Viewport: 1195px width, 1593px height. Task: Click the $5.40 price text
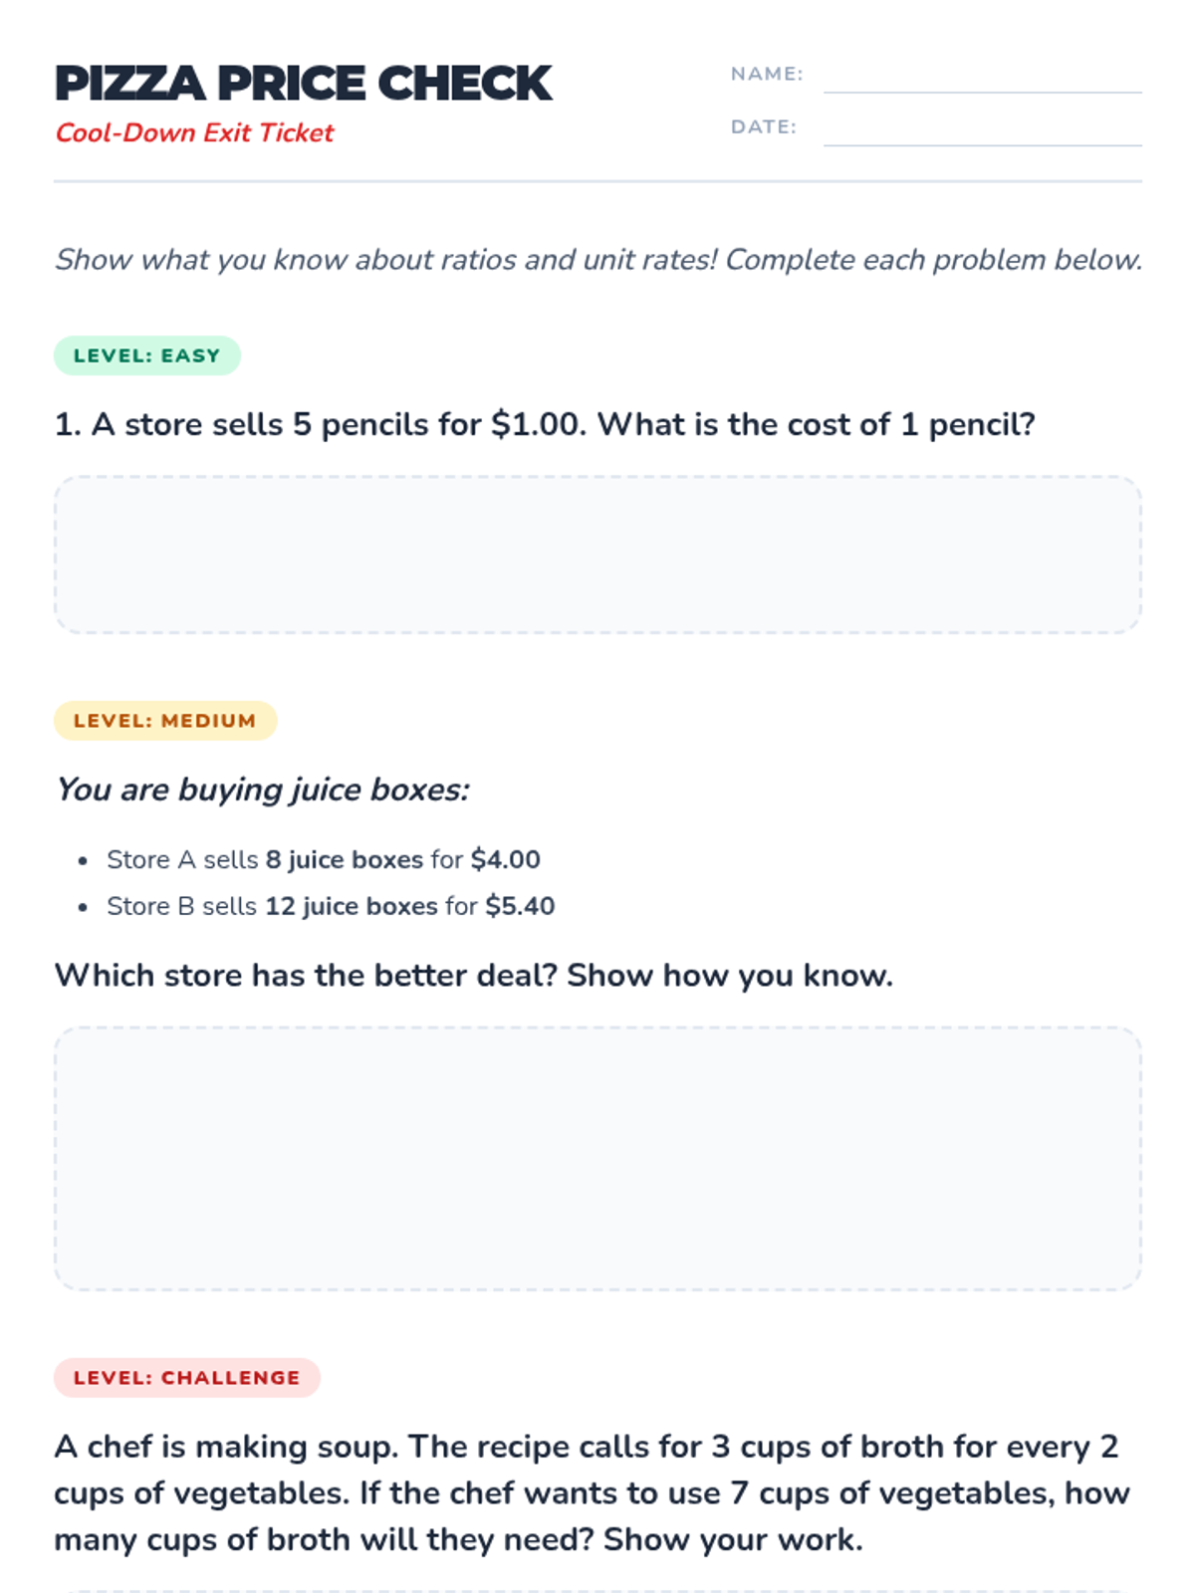[x=520, y=906]
